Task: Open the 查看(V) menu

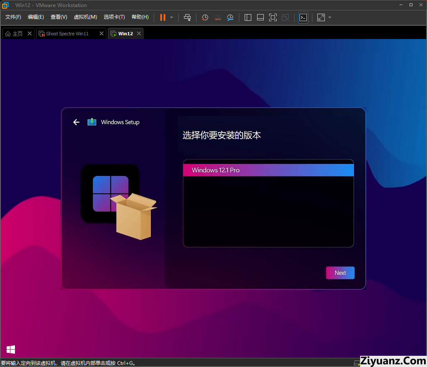Action: [x=59, y=17]
